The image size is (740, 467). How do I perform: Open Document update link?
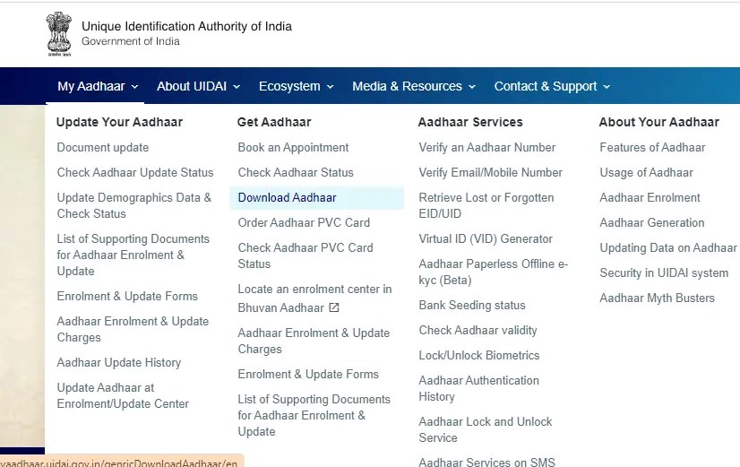(x=103, y=147)
